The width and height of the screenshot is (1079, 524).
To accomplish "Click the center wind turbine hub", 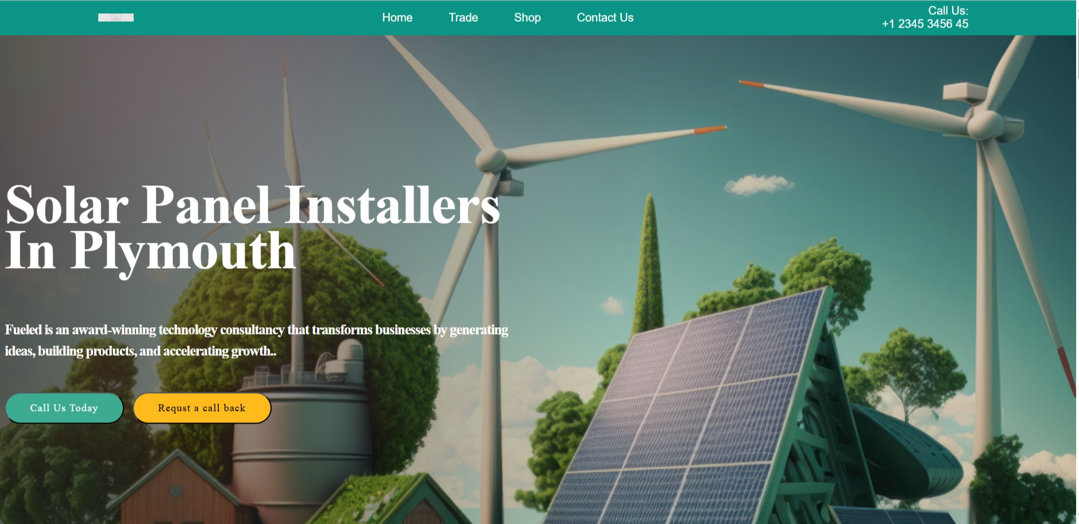I will click(x=491, y=158).
